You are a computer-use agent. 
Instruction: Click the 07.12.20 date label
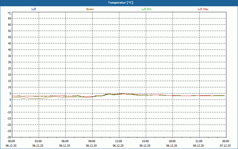[225, 146]
